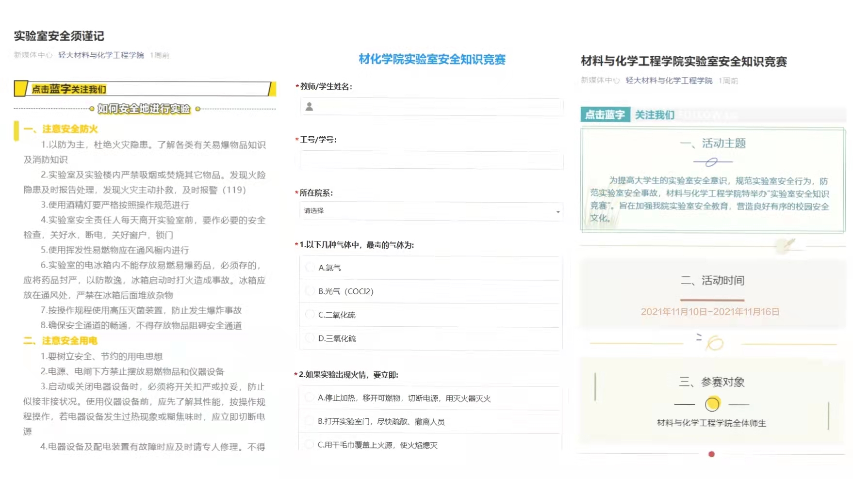This screenshot has width=853, height=479.
Task: Click the orange swirl ornament below 活动时间
Action: [714, 343]
